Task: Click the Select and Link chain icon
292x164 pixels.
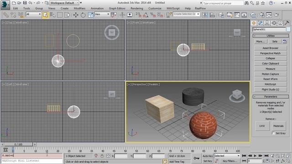Action: coord(6,15)
